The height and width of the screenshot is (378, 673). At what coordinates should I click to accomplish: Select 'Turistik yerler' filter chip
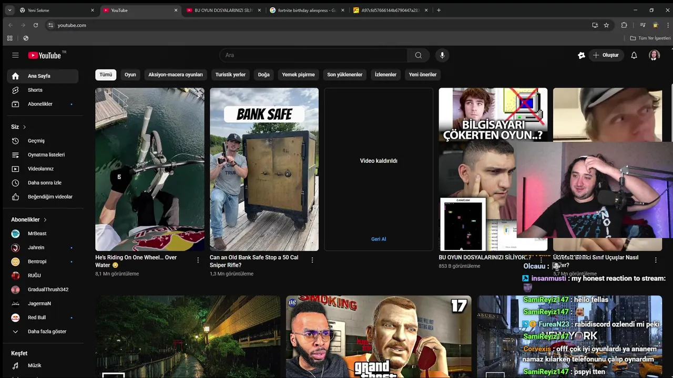[230, 75]
